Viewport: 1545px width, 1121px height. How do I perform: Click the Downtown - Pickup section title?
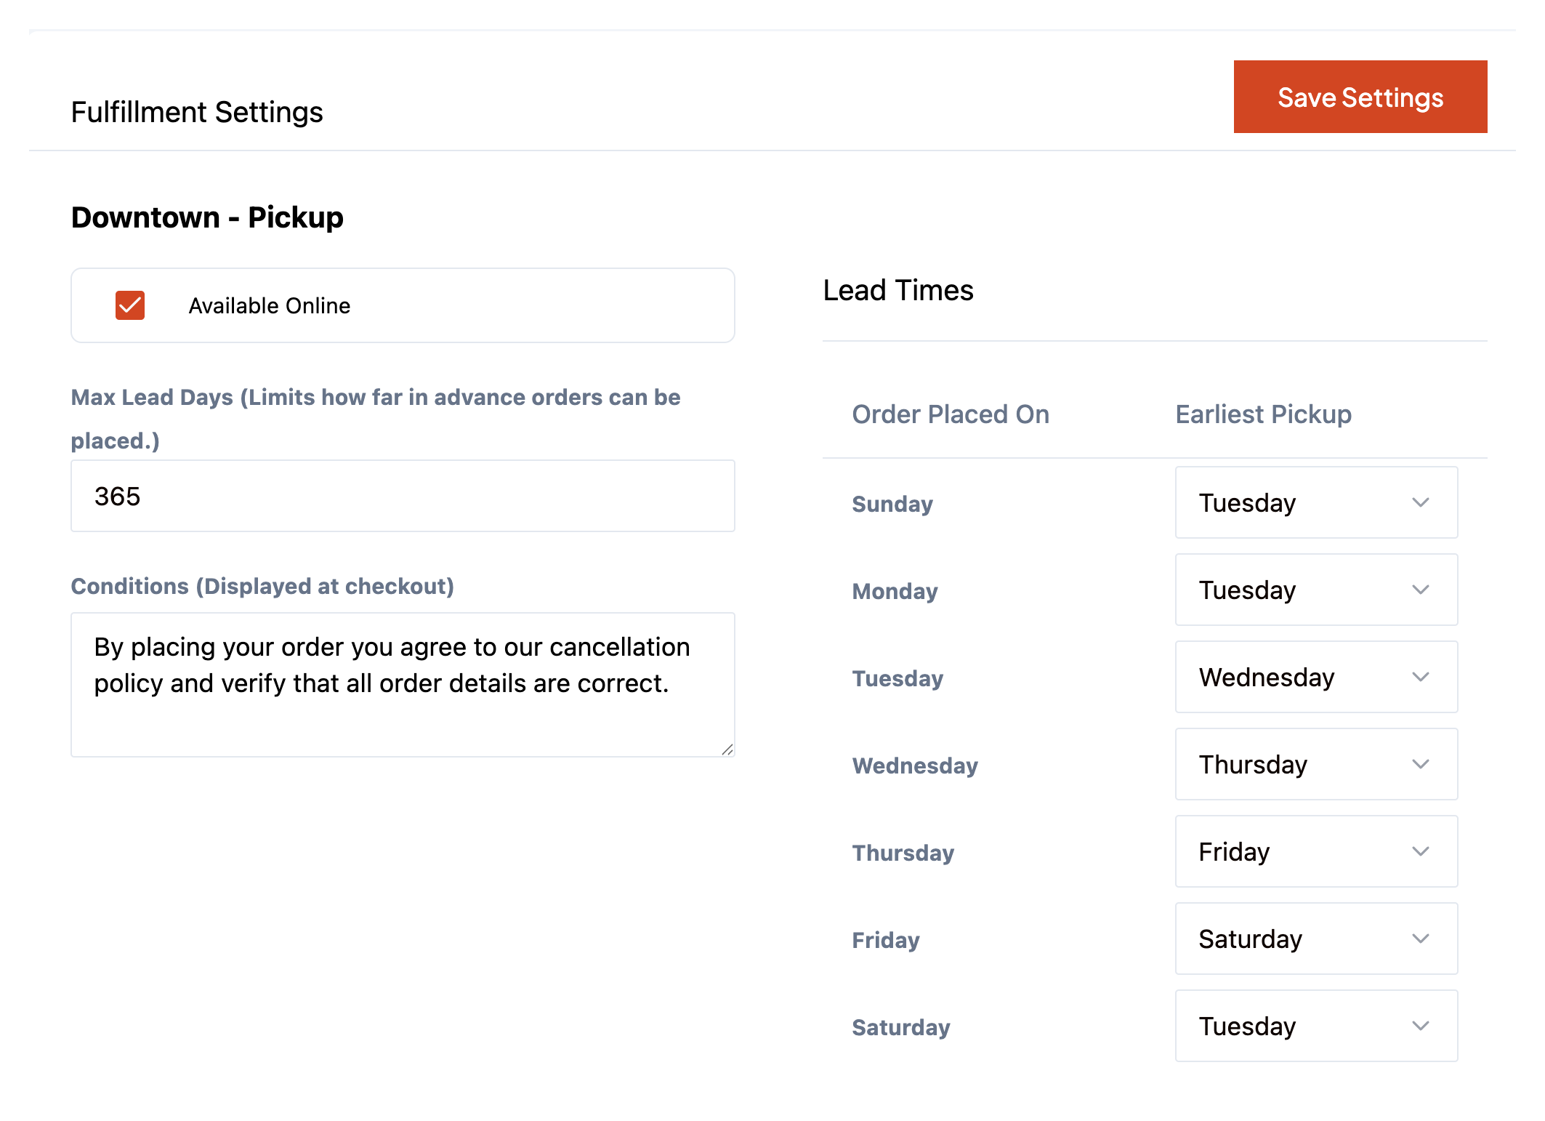click(x=207, y=217)
